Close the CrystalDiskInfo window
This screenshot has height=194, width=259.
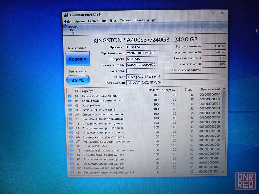[222, 13]
